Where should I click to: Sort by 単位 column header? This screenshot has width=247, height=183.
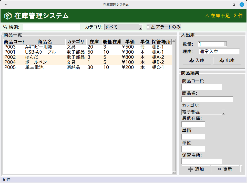coord(145,42)
